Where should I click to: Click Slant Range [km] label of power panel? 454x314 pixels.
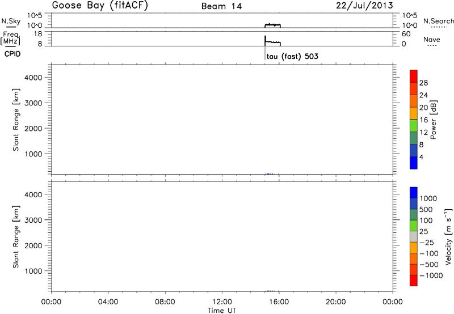(16, 120)
